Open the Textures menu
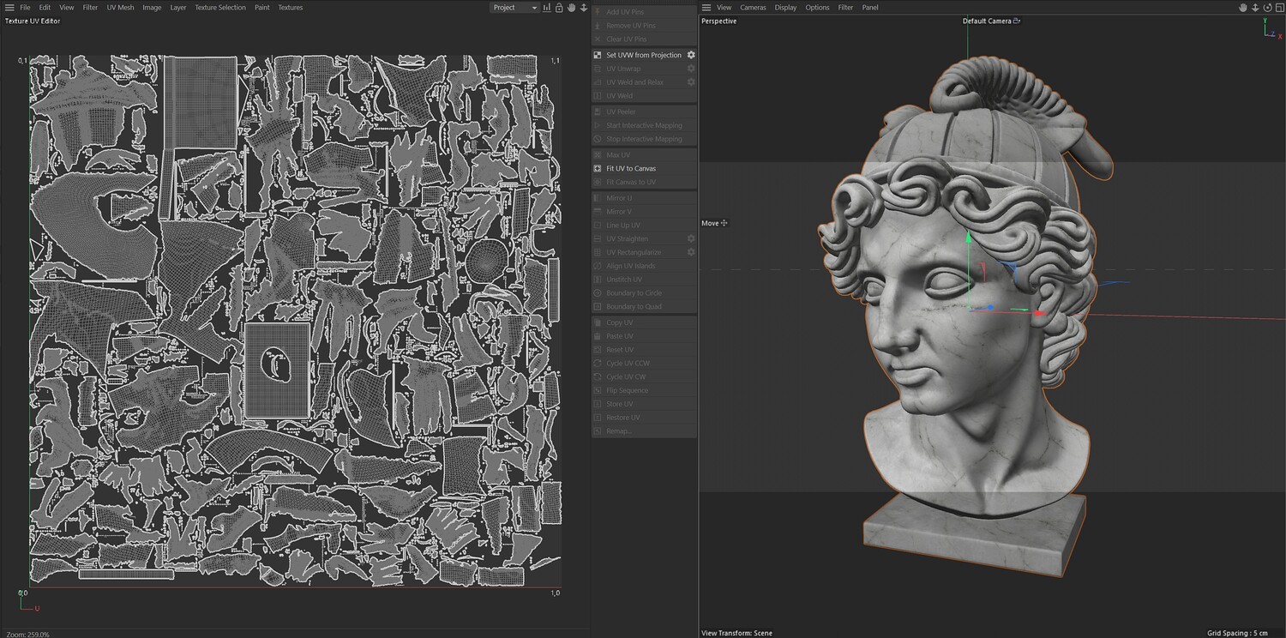 click(291, 8)
